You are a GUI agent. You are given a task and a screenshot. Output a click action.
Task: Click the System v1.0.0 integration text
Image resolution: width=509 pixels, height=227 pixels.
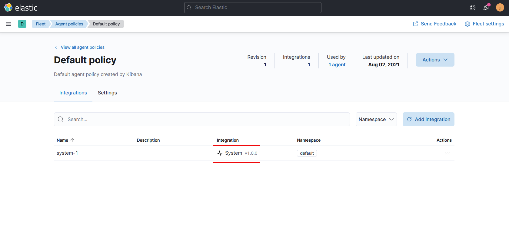[x=241, y=153]
